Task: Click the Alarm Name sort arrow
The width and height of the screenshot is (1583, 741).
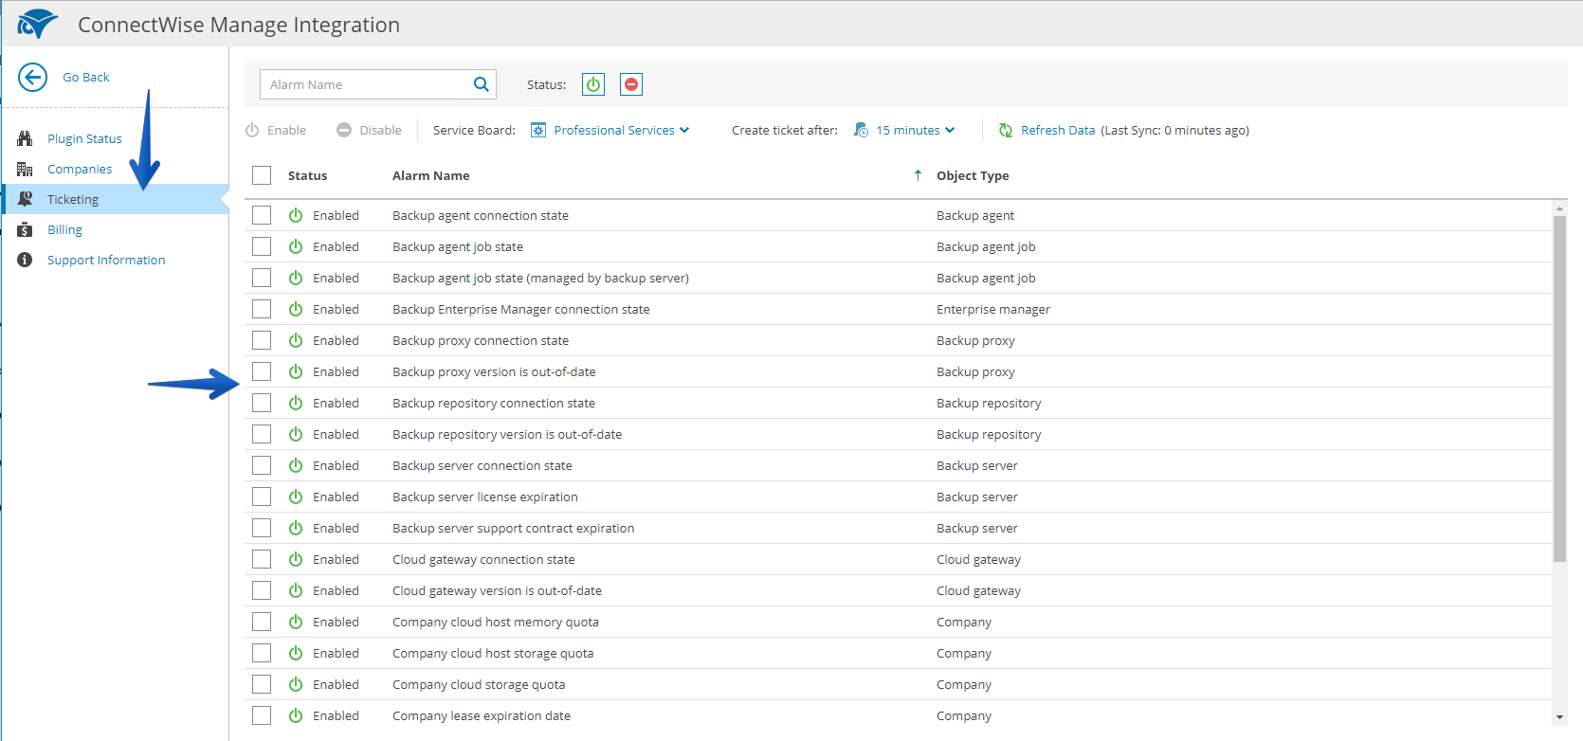Action: [x=918, y=175]
